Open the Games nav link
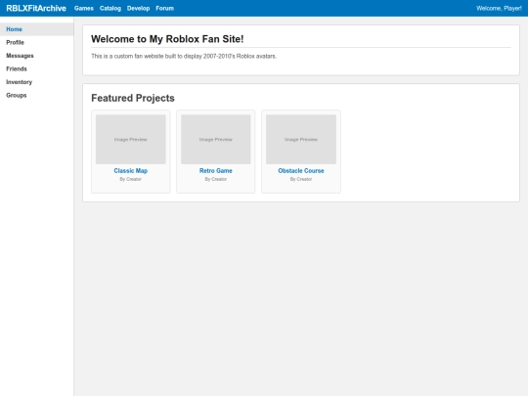This screenshot has height=396, width=528. pyautogui.click(x=84, y=8)
